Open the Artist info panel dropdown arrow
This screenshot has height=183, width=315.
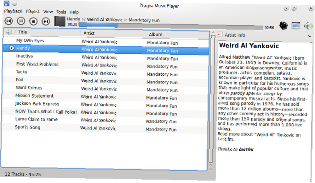(x=309, y=36)
